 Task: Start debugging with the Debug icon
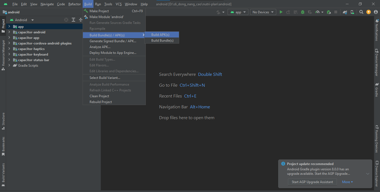click(302, 12)
